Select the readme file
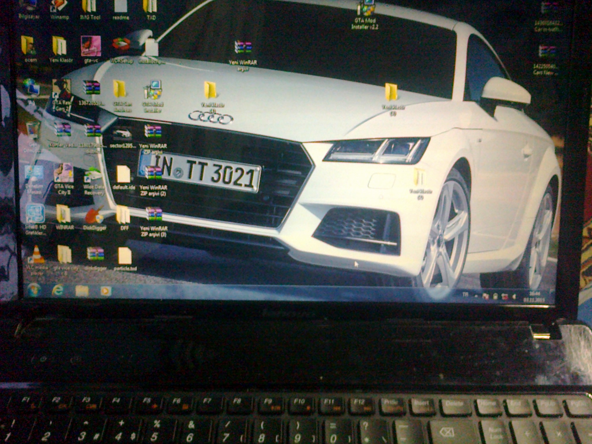Image resolution: width=592 pixels, height=444 pixels. pyautogui.click(x=121, y=10)
